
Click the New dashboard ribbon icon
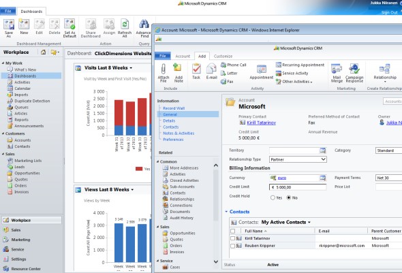pyautogui.click(x=24, y=25)
